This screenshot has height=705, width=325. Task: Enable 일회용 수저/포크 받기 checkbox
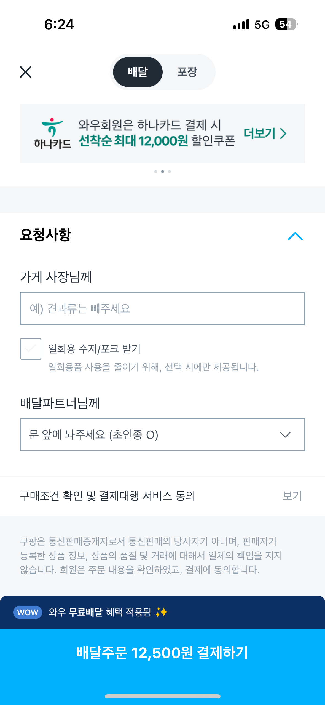point(31,349)
